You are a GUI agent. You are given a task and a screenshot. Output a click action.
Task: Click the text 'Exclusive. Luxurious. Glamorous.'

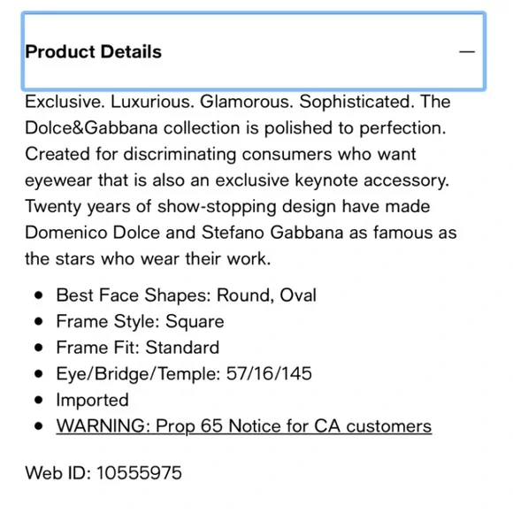coord(159,102)
